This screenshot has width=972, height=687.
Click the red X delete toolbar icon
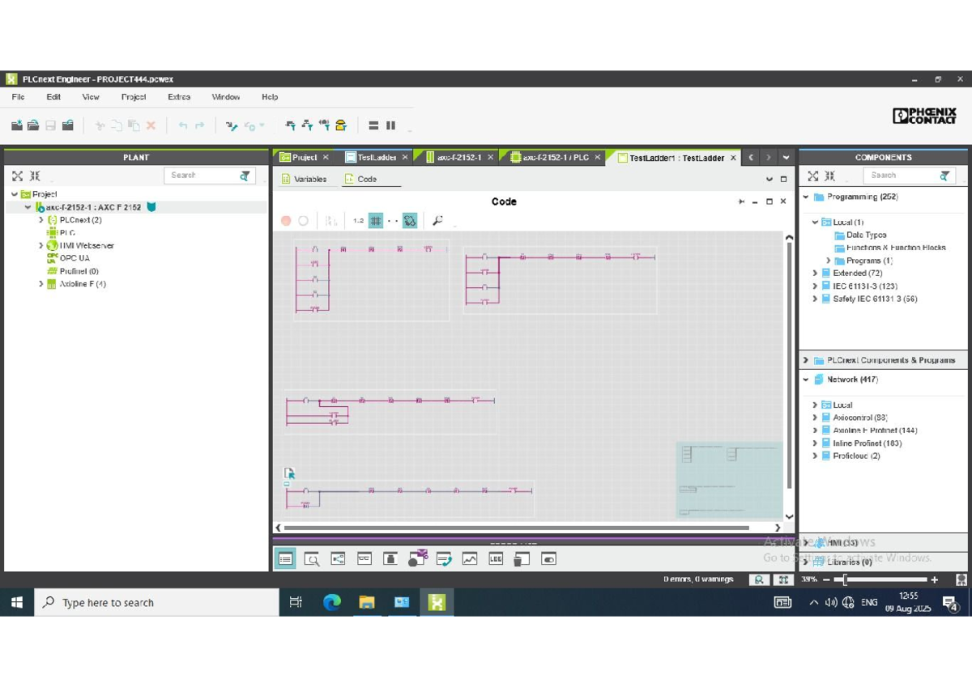pos(151,125)
